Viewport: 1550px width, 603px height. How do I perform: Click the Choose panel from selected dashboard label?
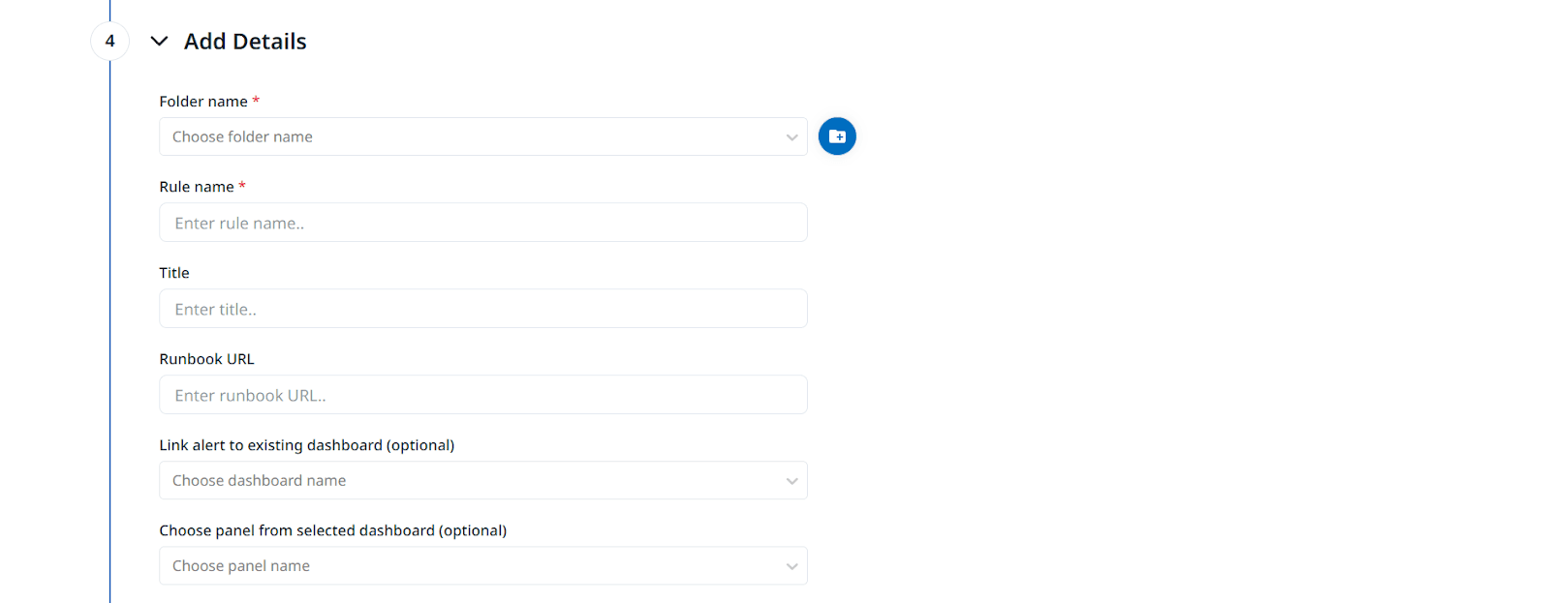point(333,530)
